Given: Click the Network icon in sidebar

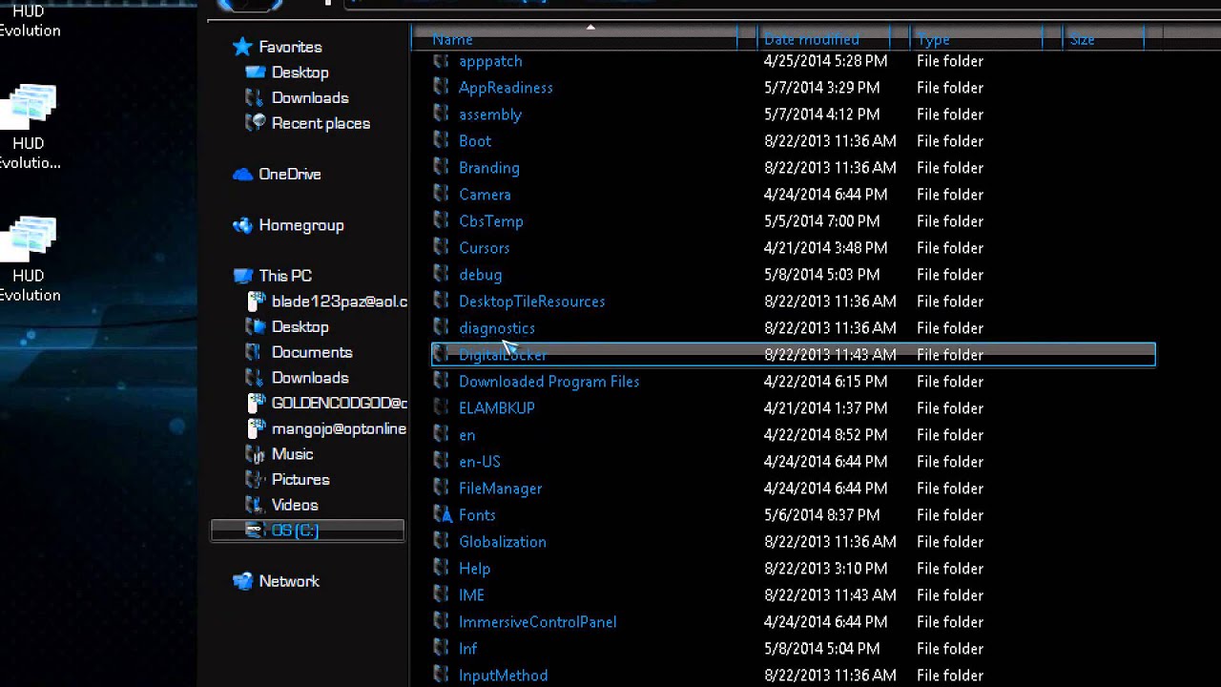Looking at the screenshot, I should 242,581.
